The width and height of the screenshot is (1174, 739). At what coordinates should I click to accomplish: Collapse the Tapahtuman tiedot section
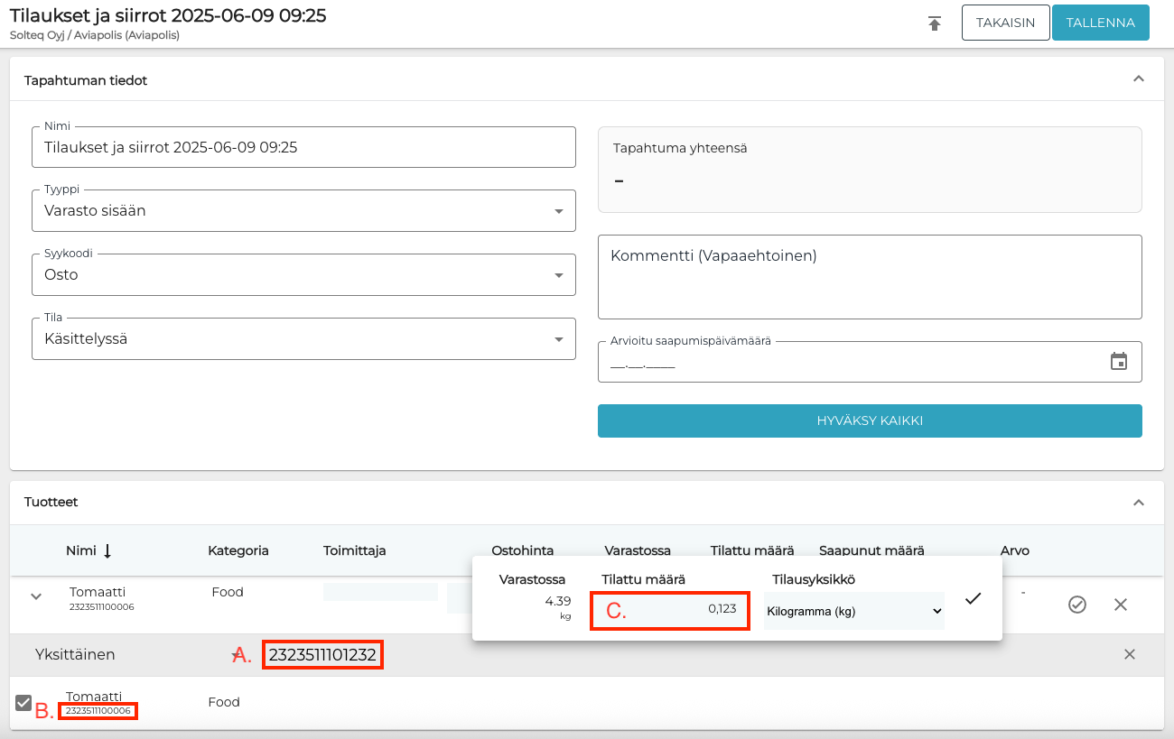pyautogui.click(x=1139, y=79)
